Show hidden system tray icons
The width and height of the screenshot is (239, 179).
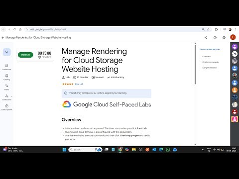pos(203,150)
